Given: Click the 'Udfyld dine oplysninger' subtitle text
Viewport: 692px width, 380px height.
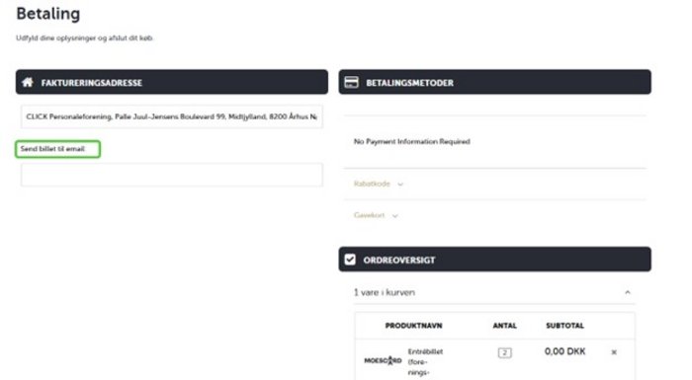Looking at the screenshot, I should click(84, 38).
